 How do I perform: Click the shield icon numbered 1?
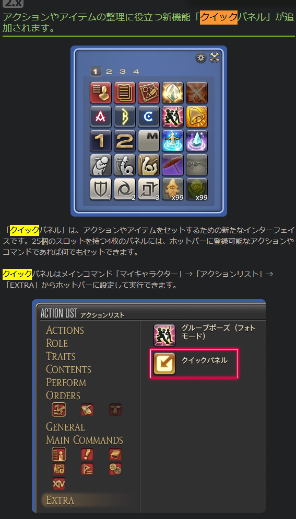(101, 189)
